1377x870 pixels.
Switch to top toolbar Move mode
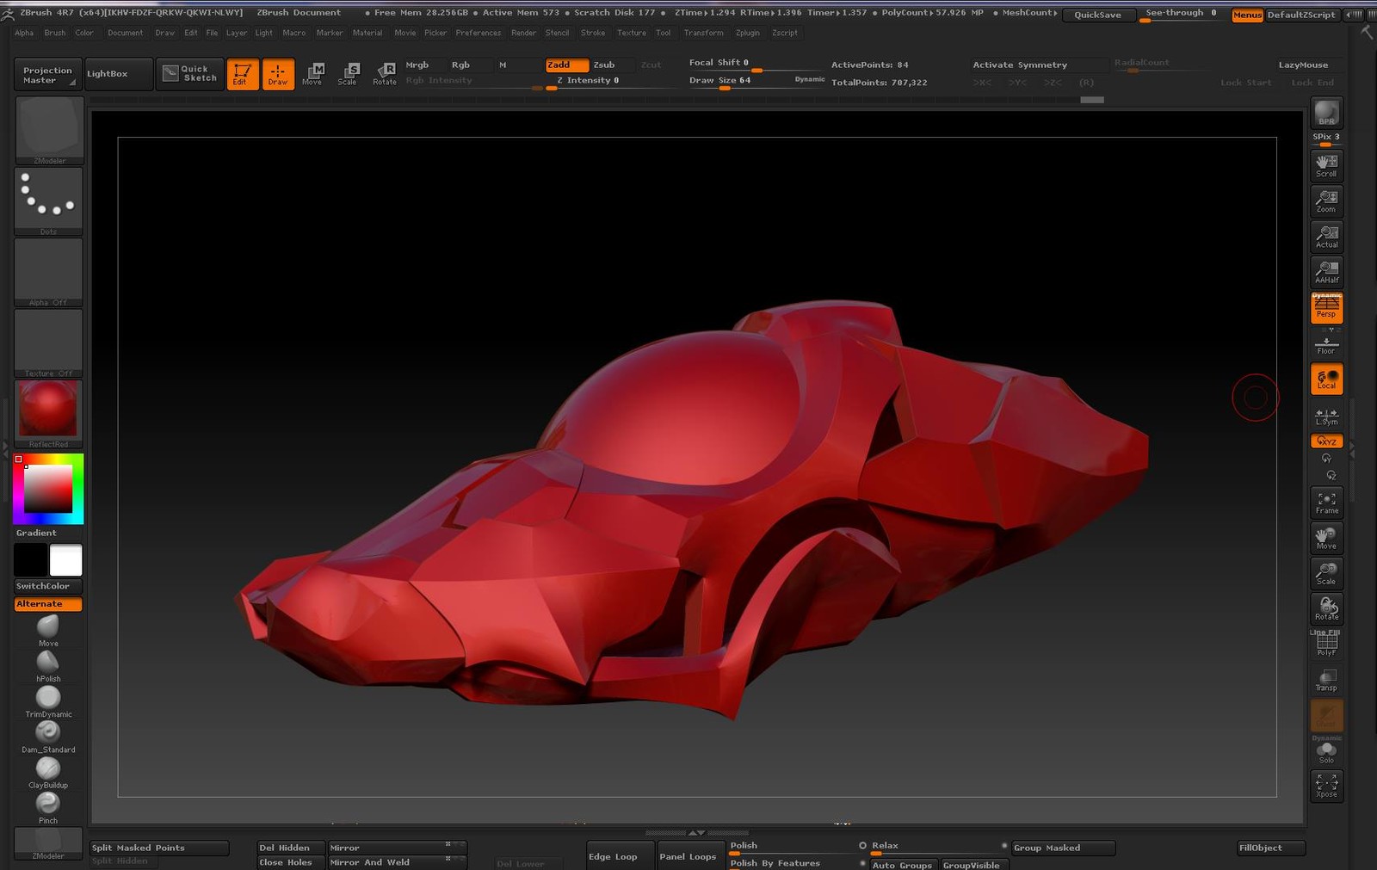click(x=312, y=74)
